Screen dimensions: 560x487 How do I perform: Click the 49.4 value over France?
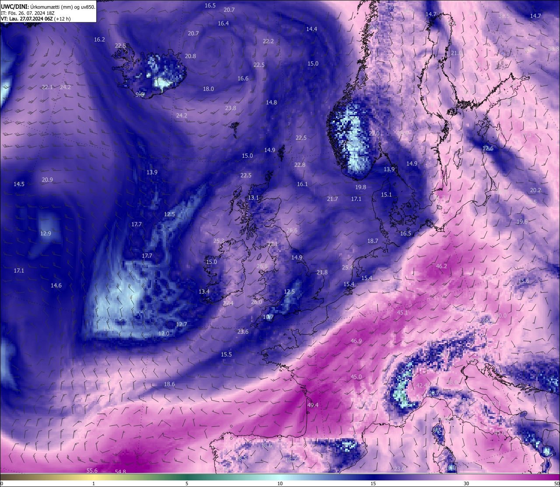pyautogui.click(x=313, y=405)
